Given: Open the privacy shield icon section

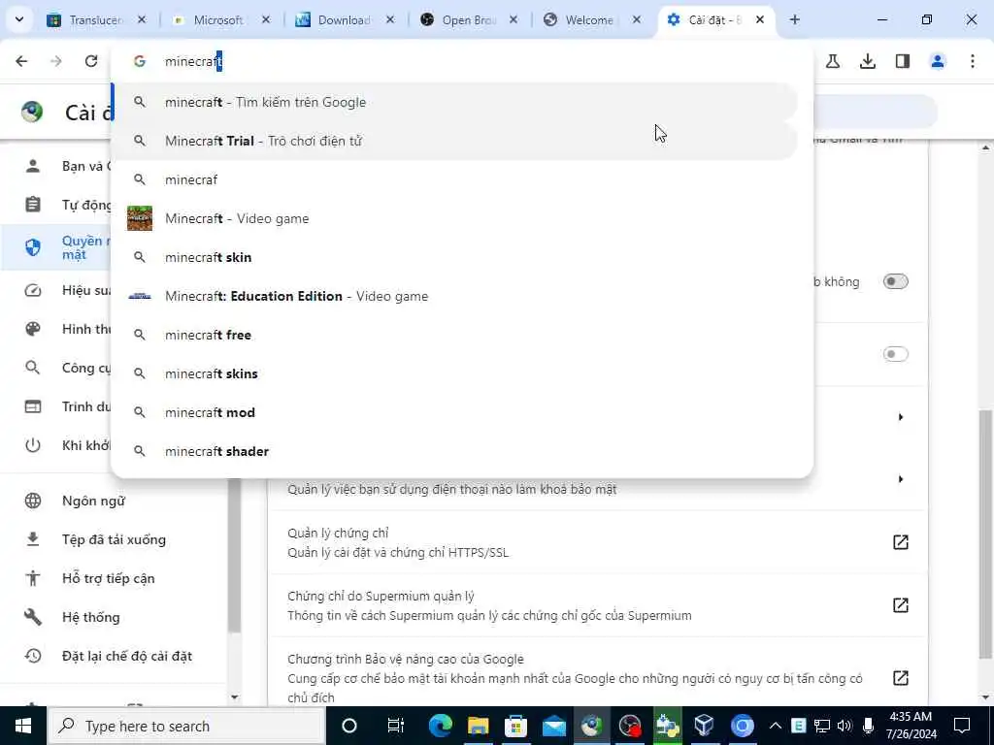Looking at the screenshot, I should click(32, 247).
